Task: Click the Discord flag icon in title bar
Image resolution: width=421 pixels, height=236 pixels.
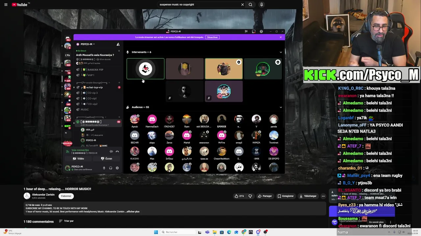Action: [246, 31]
